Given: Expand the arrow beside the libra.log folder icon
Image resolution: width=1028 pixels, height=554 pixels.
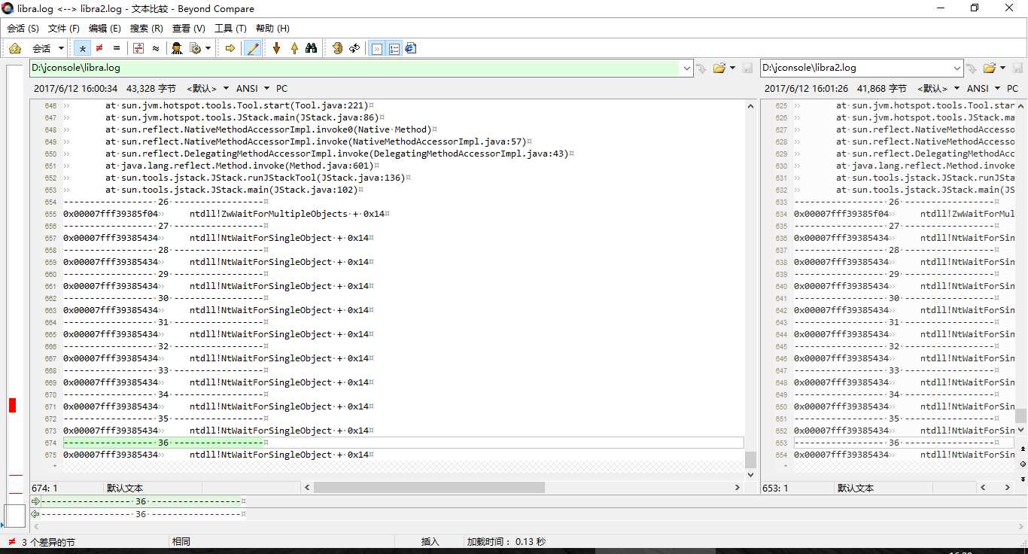Looking at the screenshot, I should tap(733, 68).
